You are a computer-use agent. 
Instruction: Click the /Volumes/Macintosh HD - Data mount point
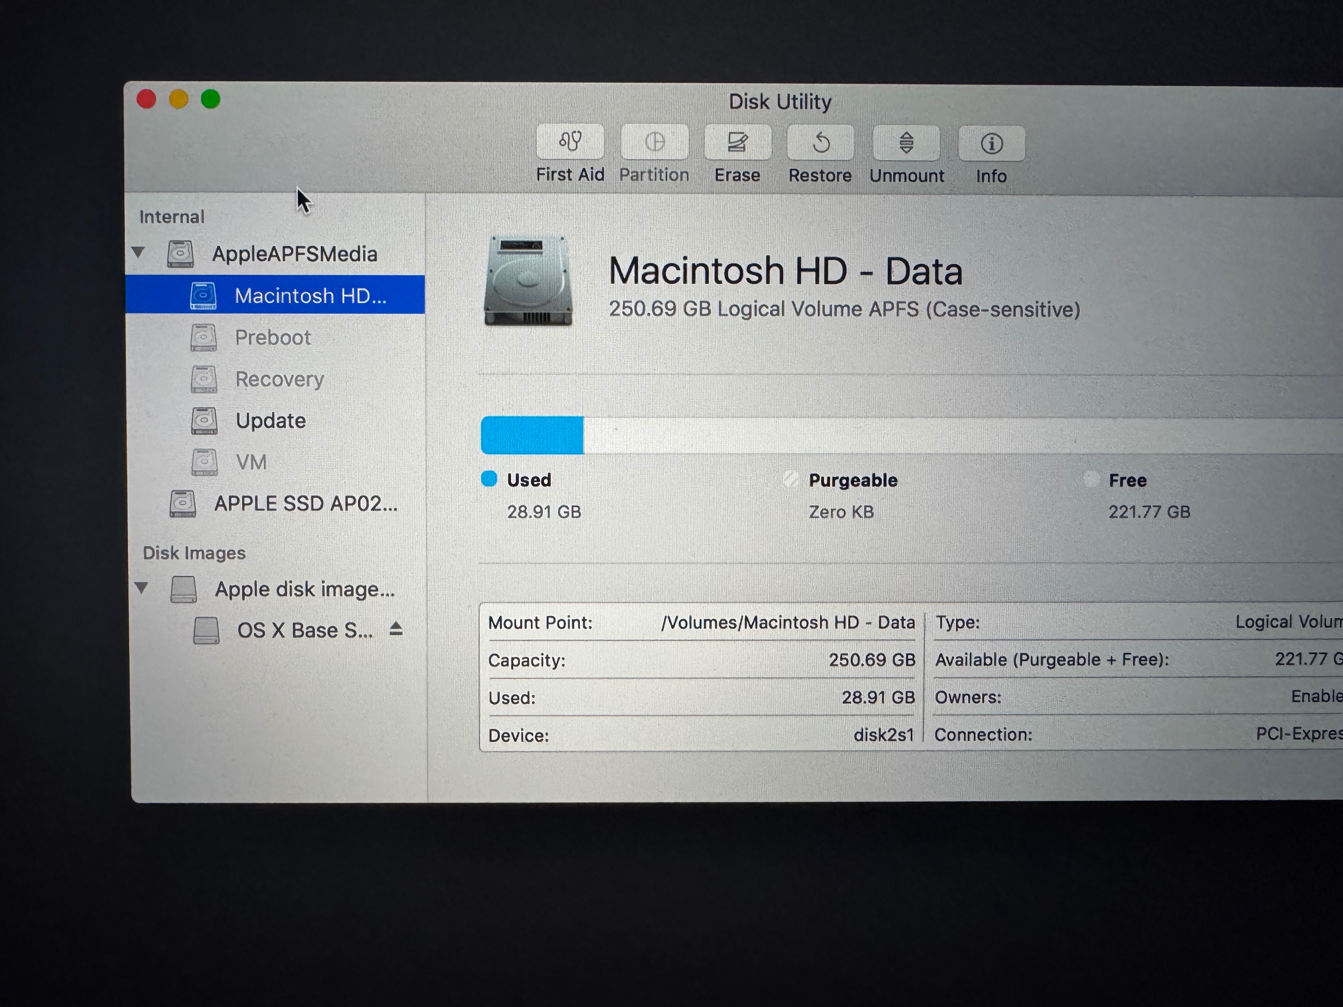point(788,623)
